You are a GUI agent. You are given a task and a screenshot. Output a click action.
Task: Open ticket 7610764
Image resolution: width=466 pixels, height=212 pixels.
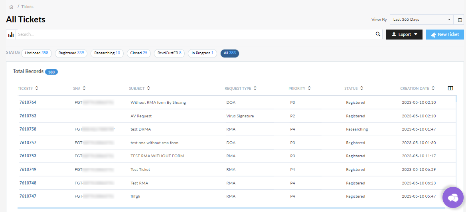point(28,102)
